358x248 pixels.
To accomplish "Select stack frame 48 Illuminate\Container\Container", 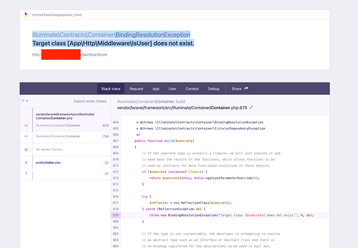I will click(65, 136).
